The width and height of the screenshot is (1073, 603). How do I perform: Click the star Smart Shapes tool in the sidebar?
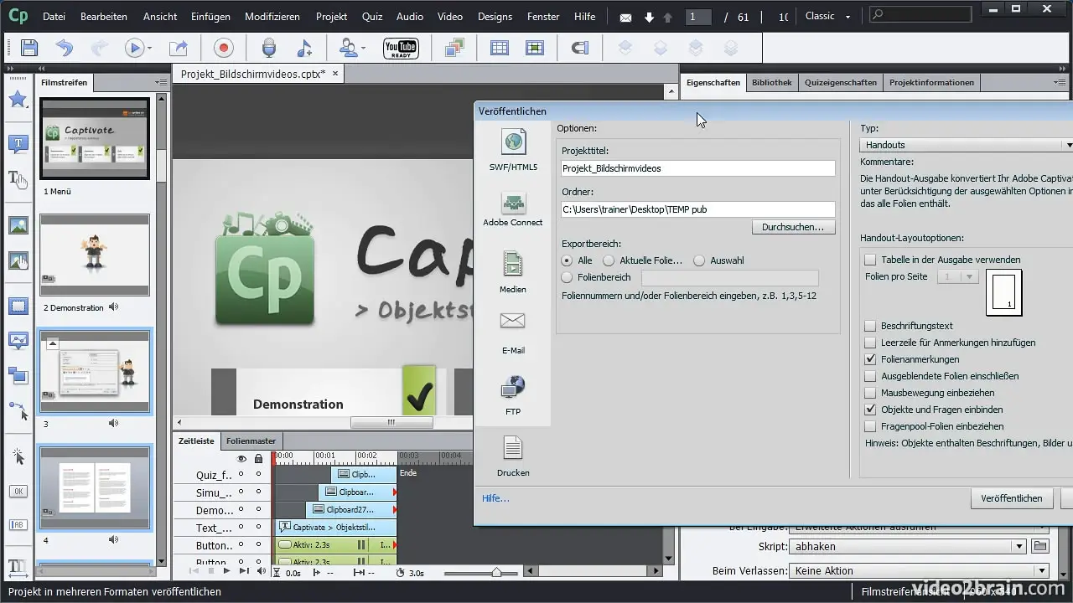(18, 100)
